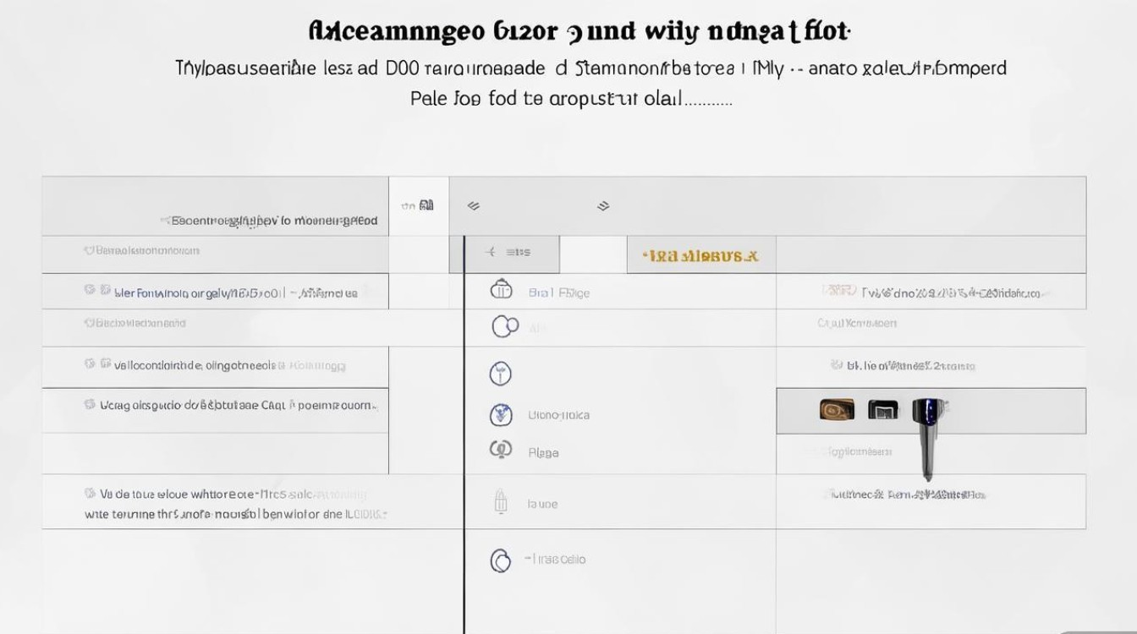Select the double-circle icon below the backpack icon

504,326
